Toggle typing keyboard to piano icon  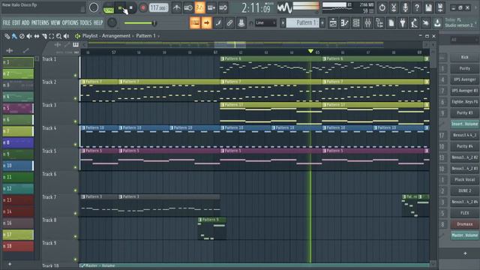coord(195,23)
